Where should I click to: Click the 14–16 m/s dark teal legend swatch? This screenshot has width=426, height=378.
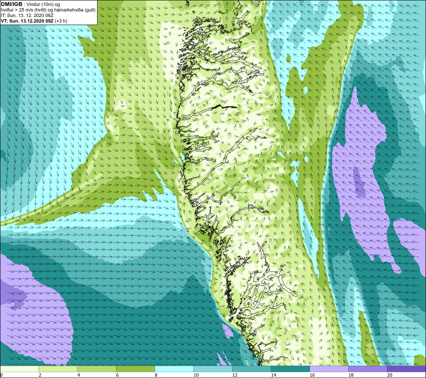[291, 369]
